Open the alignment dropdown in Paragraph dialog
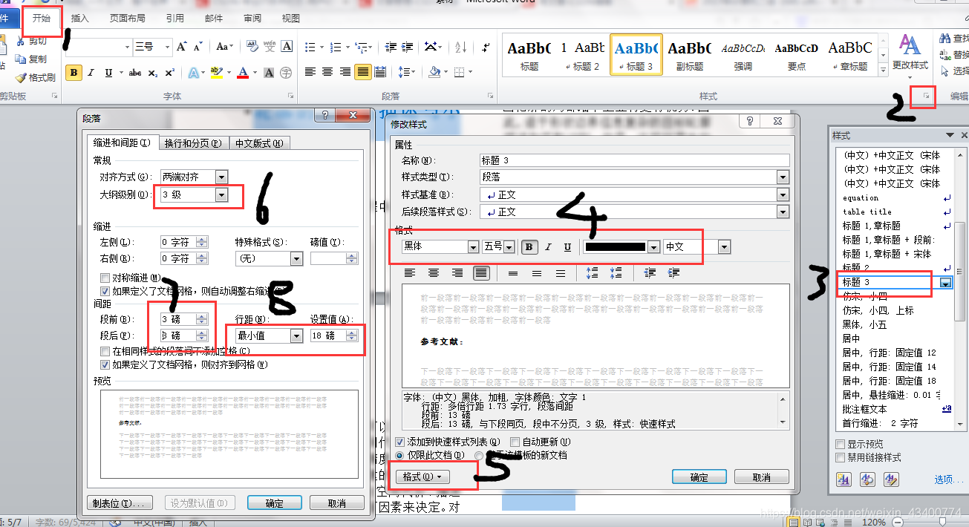969x527 pixels. tap(221, 177)
